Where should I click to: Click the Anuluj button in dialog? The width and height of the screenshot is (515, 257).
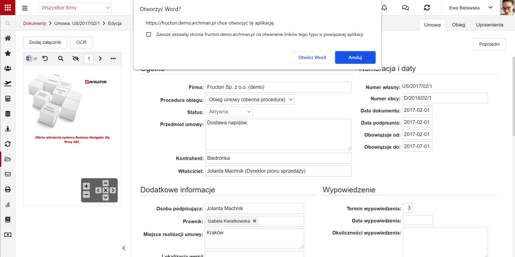click(355, 57)
